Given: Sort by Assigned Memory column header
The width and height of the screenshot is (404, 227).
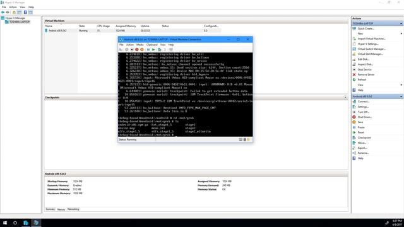Looking at the screenshot, I should coord(126,26).
